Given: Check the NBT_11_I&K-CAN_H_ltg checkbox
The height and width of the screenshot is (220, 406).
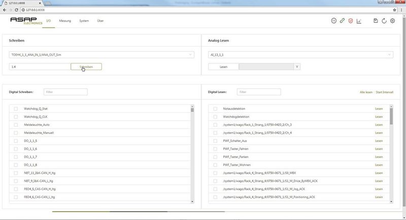Looking at the screenshot, I should (16, 173).
